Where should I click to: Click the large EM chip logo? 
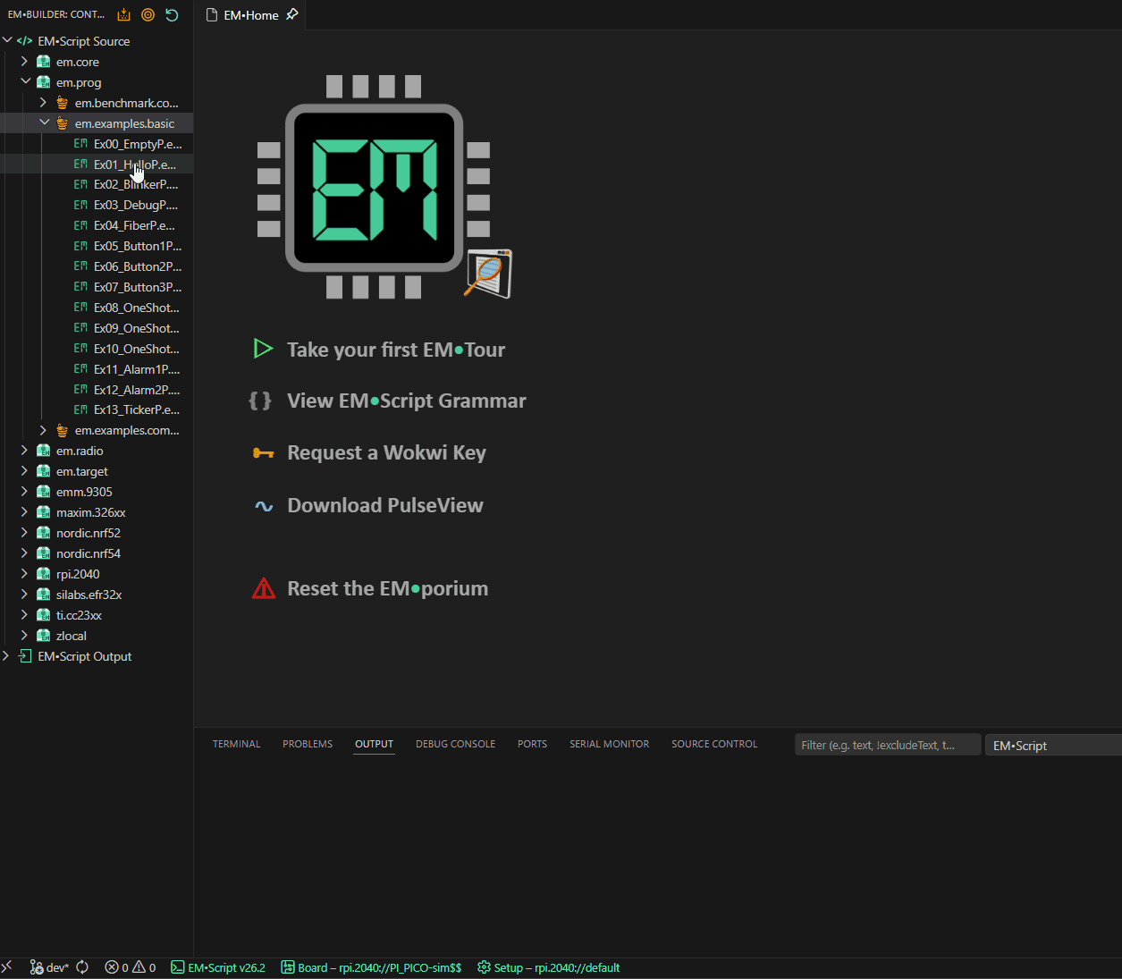374,188
